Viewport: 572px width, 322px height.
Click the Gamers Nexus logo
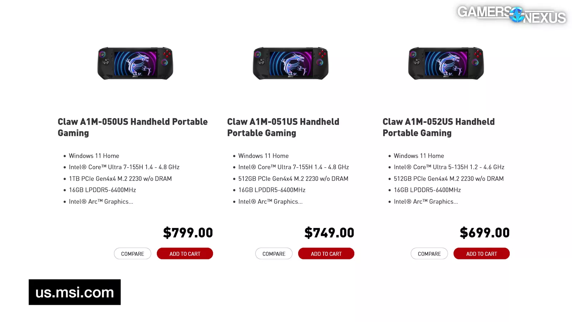[511, 15]
